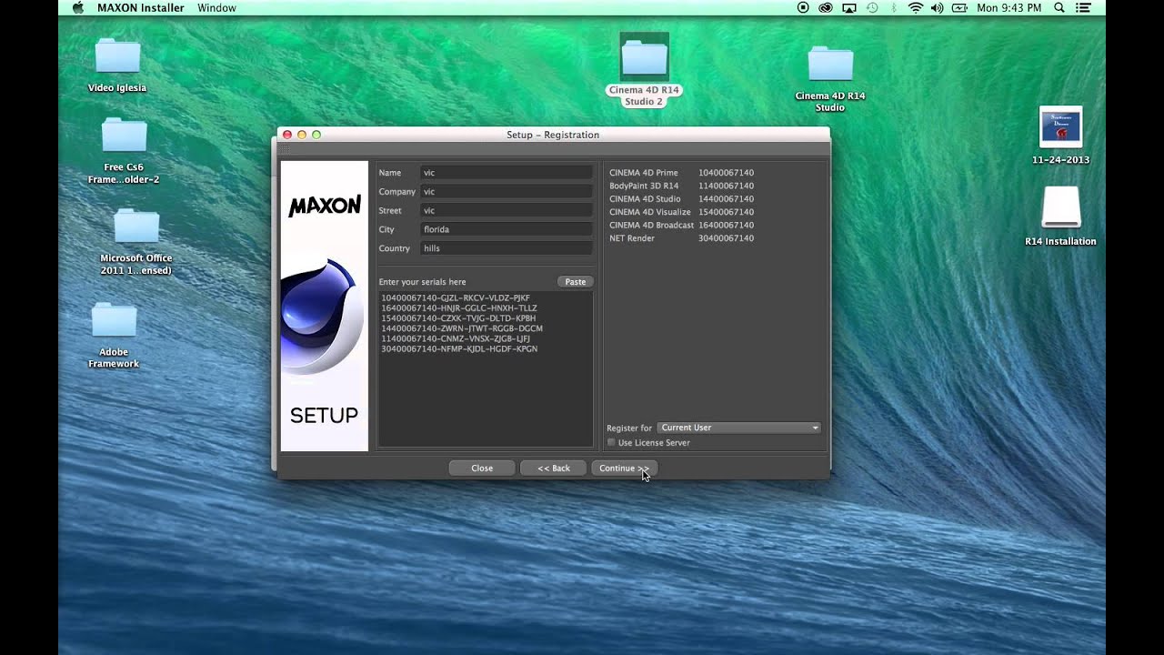The width and height of the screenshot is (1164, 655).
Task: Open Spotlight search
Action: tap(1059, 8)
